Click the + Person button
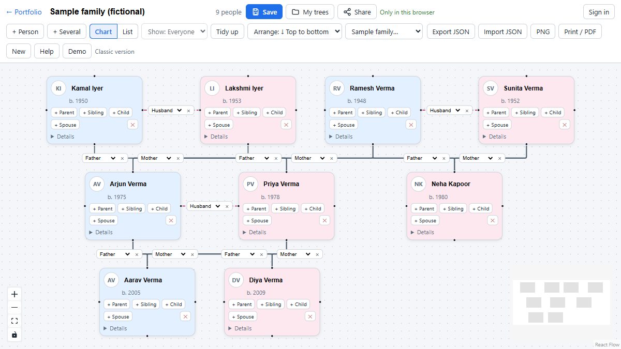 [25, 32]
